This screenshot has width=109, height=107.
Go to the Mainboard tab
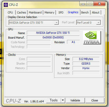[x=35, y=12]
